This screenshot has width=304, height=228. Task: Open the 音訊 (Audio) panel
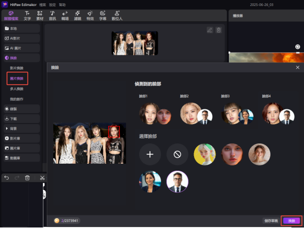click(52, 16)
